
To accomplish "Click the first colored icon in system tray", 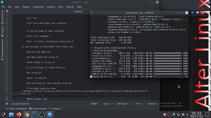I will click(x=165, y=114).
